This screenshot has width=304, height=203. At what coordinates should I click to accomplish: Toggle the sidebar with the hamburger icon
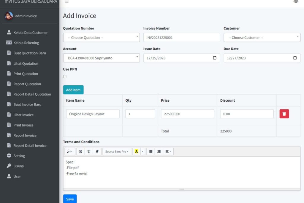click(x=66, y=1)
